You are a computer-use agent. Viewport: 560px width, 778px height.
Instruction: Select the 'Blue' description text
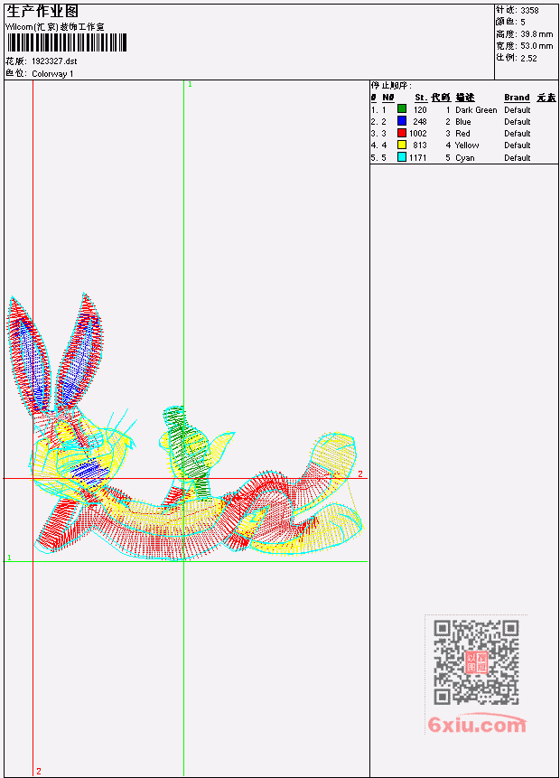pyautogui.click(x=463, y=122)
